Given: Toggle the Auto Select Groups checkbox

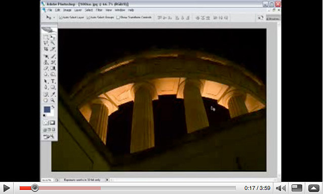Looking at the screenshot, I should (89, 18).
